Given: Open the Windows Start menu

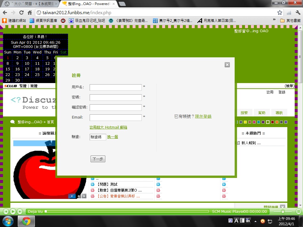Looking at the screenshot, I should coord(8,221).
